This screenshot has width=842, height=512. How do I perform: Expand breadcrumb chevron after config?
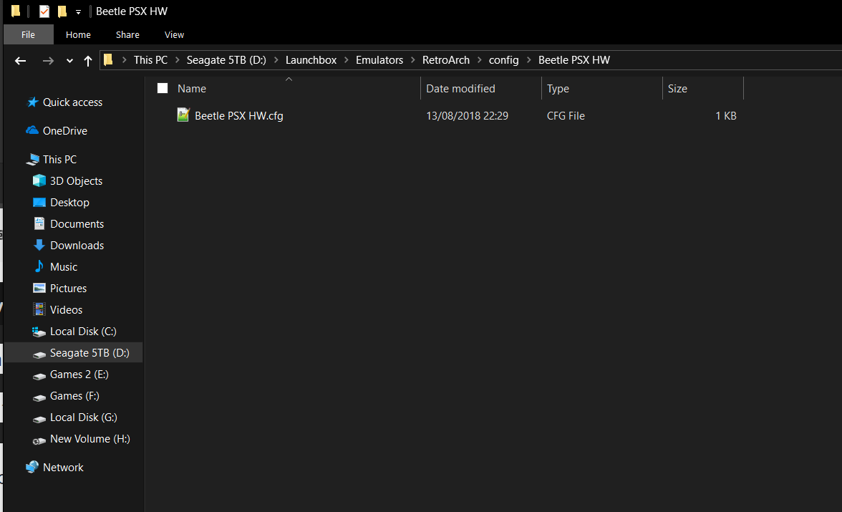coord(528,60)
